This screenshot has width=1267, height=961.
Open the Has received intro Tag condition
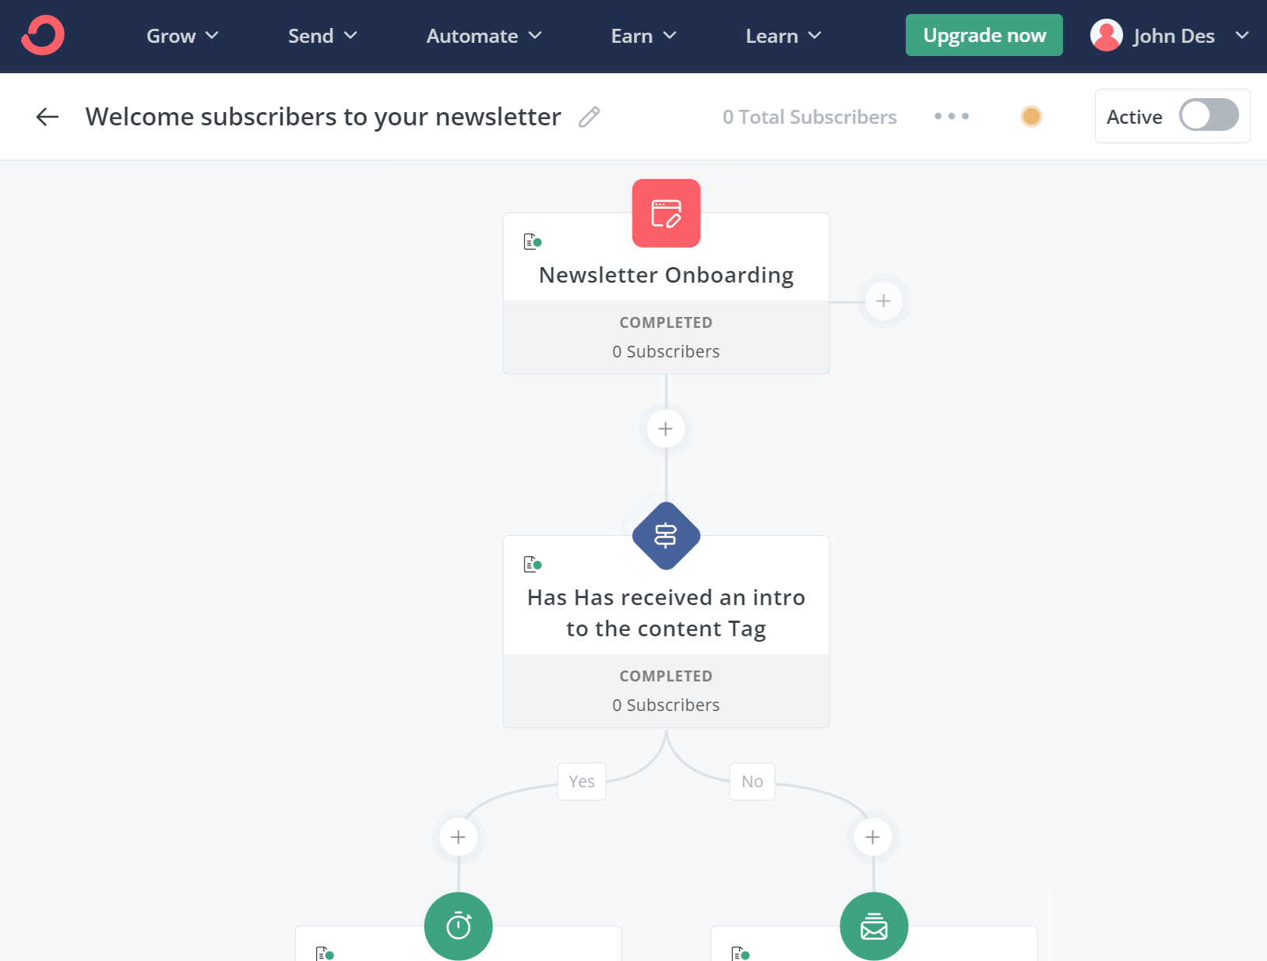(667, 613)
